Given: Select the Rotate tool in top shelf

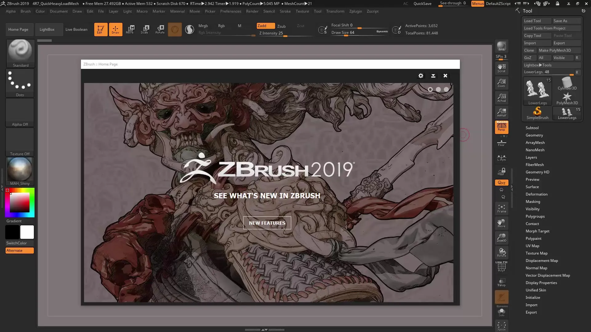Looking at the screenshot, I should click(x=160, y=30).
